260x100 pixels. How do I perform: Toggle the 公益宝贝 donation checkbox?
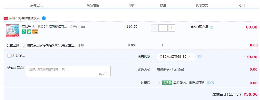[x=24, y=45]
